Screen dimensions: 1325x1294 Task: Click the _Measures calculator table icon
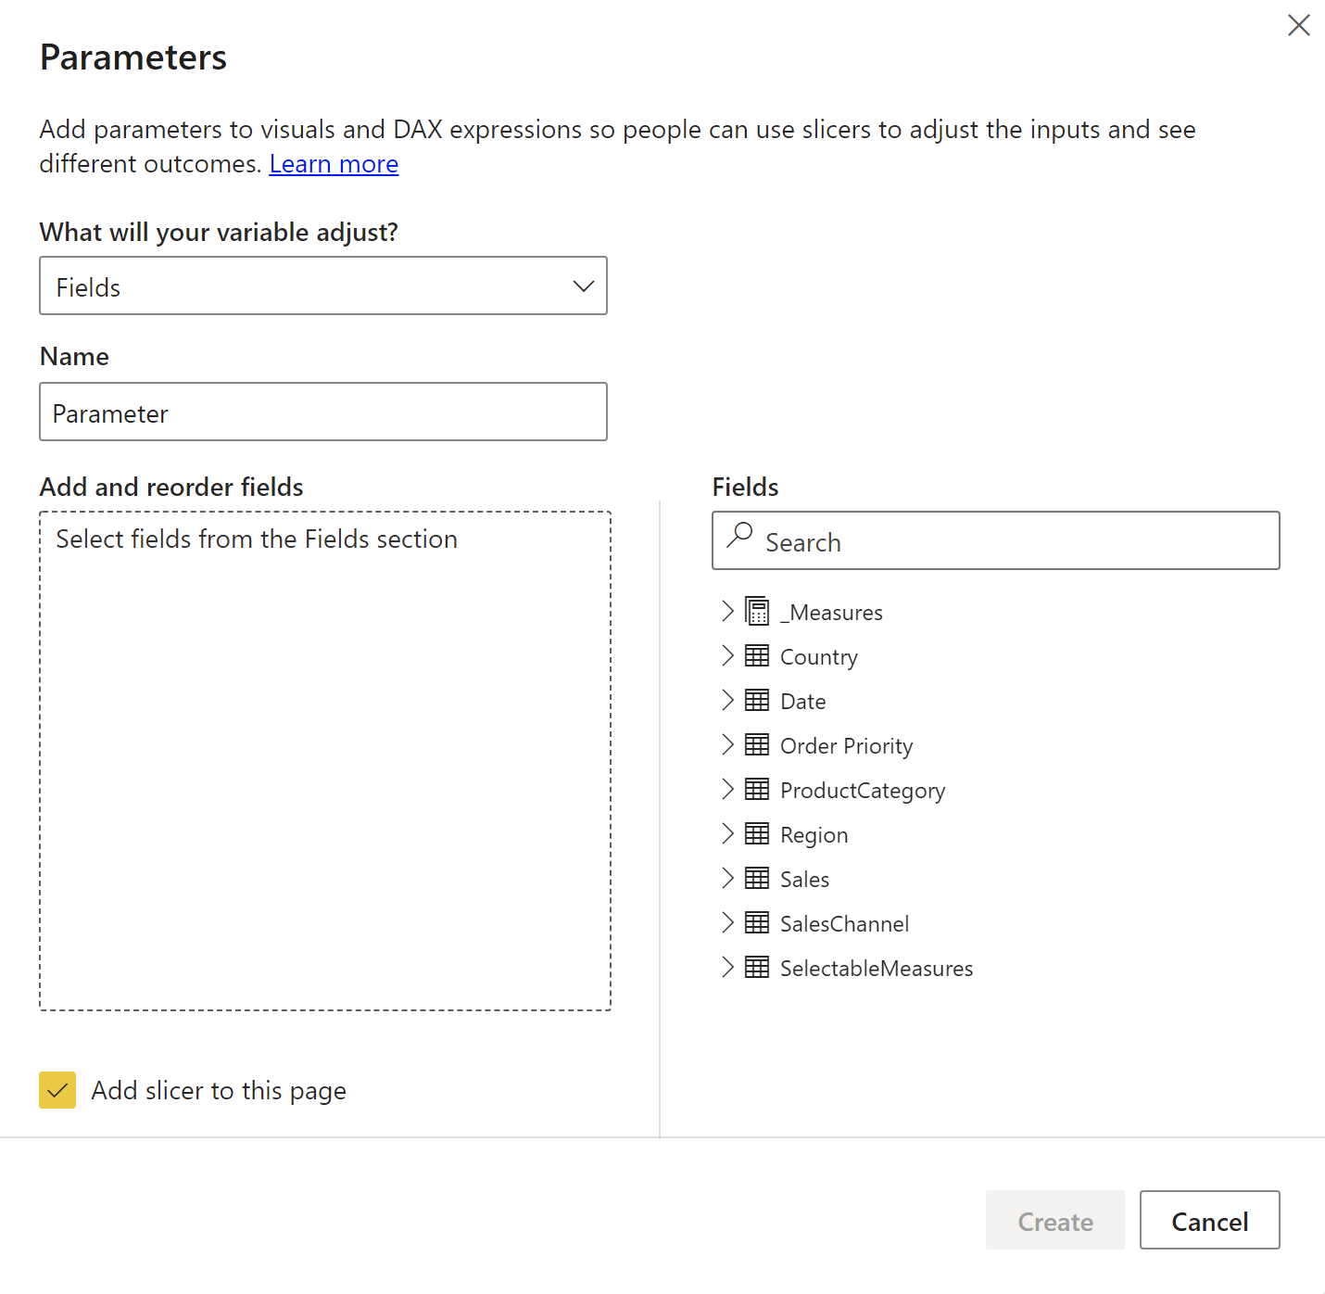pyautogui.click(x=757, y=611)
